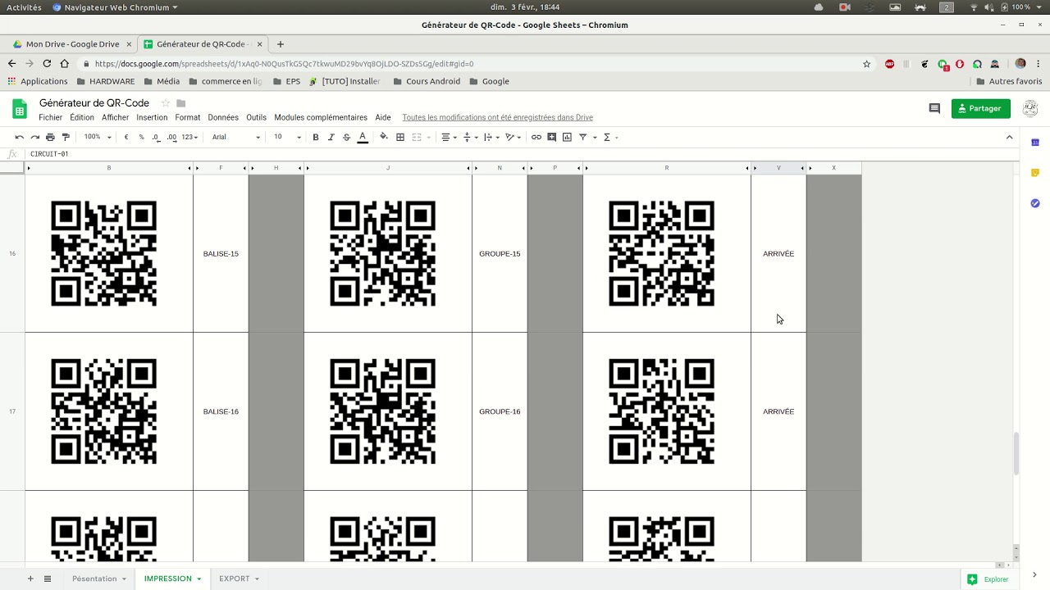Open the text color picker
The image size is (1050, 590).
pos(363,137)
